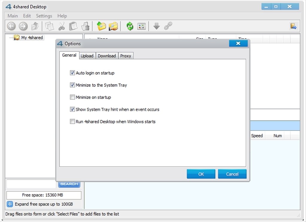306x222 pixels.
Task: Close the Options dialog
Action: (x=238, y=43)
